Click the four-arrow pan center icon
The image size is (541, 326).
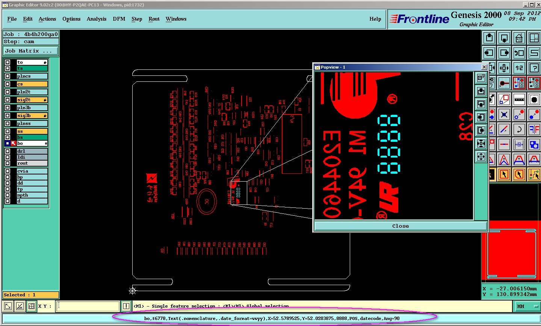[504, 68]
